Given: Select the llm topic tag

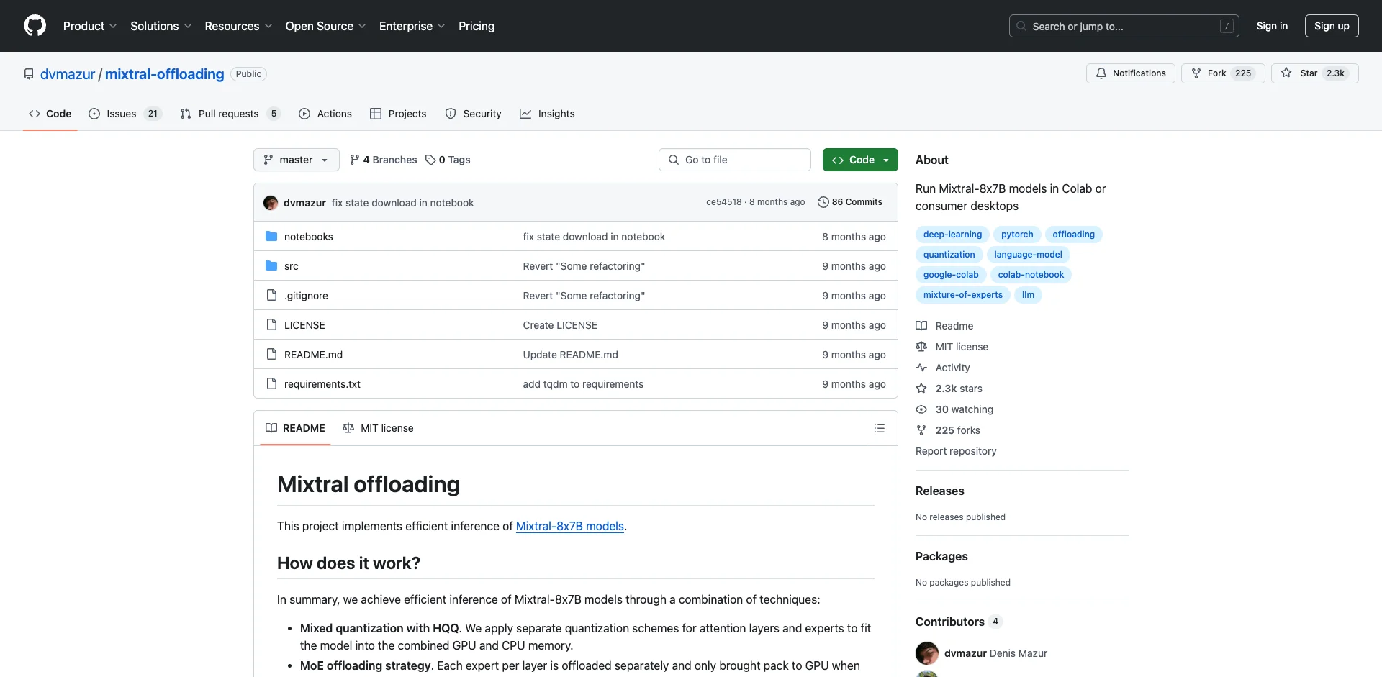Looking at the screenshot, I should pyautogui.click(x=1028, y=295).
